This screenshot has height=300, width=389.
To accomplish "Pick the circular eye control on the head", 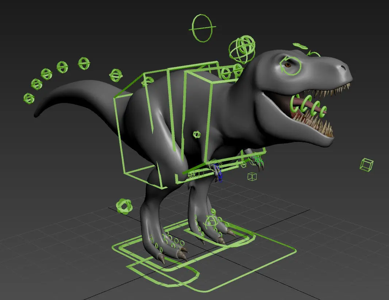I will [x=290, y=65].
